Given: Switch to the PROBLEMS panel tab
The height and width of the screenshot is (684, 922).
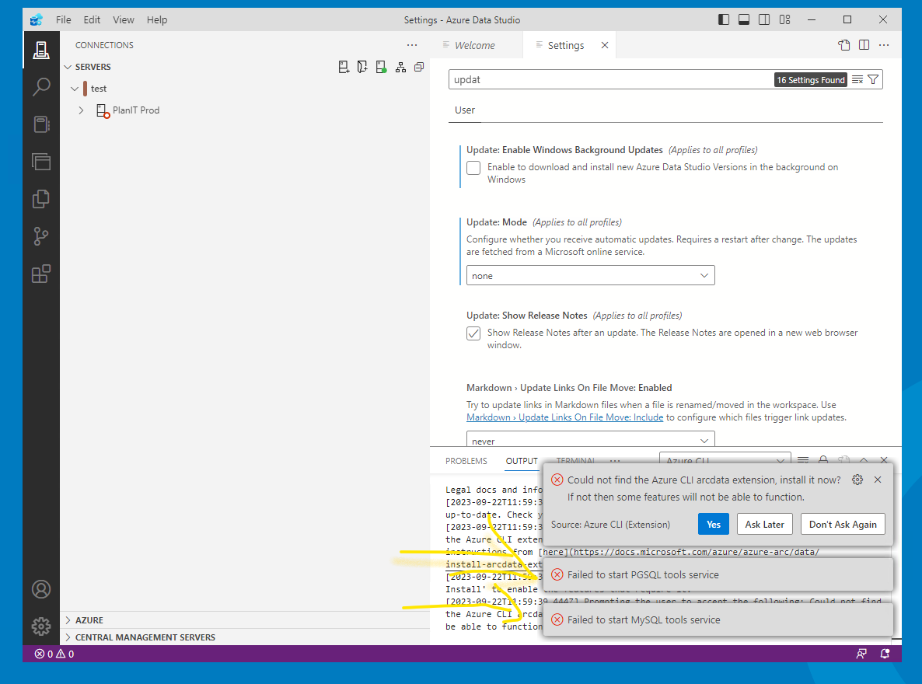Looking at the screenshot, I should point(466,460).
